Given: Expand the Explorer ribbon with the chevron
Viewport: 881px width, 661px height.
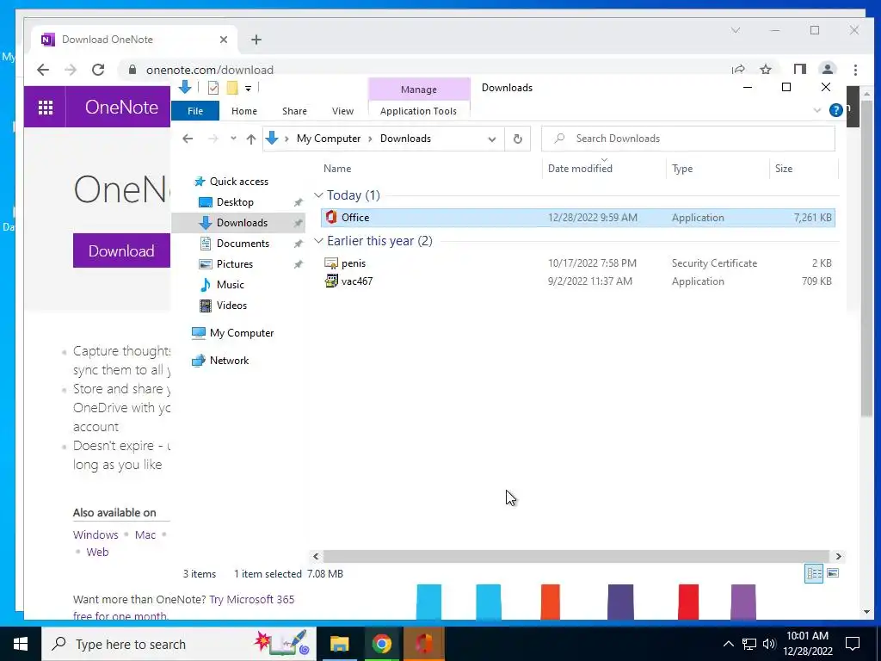Looking at the screenshot, I should [817, 110].
